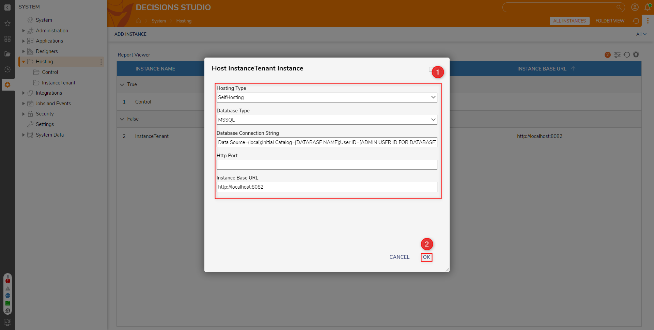Select the InstanceTenant folder
The height and width of the screenshot is (330, 654).
(58, 83)
